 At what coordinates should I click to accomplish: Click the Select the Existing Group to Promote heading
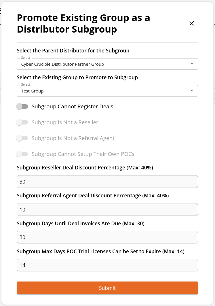pyautogui.click(x=77, y=78)
